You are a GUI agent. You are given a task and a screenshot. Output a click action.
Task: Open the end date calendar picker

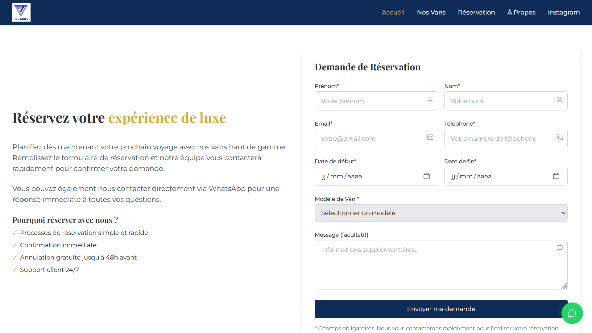[x=556, y=176]
